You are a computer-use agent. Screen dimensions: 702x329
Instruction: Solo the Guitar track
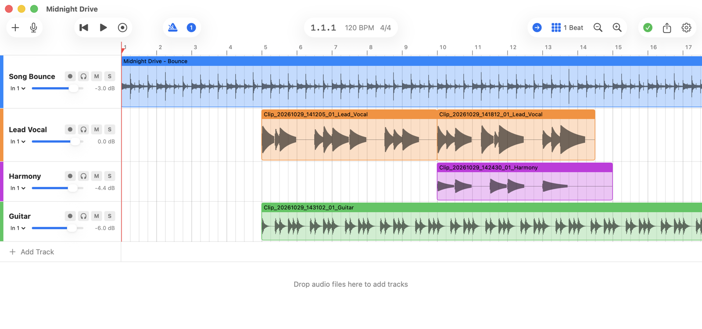click(x=110, y=216)
